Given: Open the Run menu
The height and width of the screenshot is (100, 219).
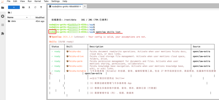Looking at the screenshot, I should (x=30, y=1).
